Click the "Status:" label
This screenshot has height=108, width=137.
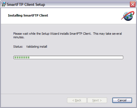tap(18, 47)
